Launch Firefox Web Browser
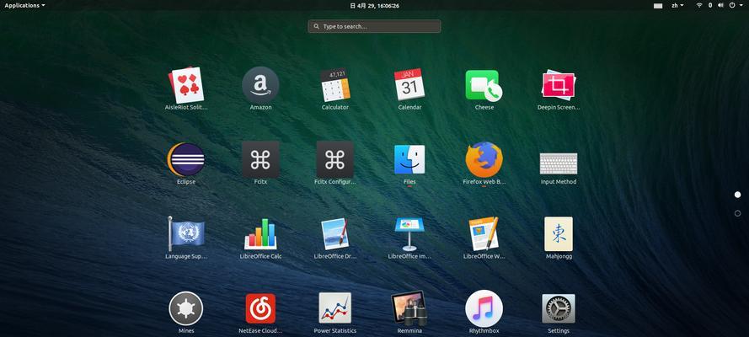The height and width of the screenshot is (337, 749). pyautogui.click(x=484, y=159)
